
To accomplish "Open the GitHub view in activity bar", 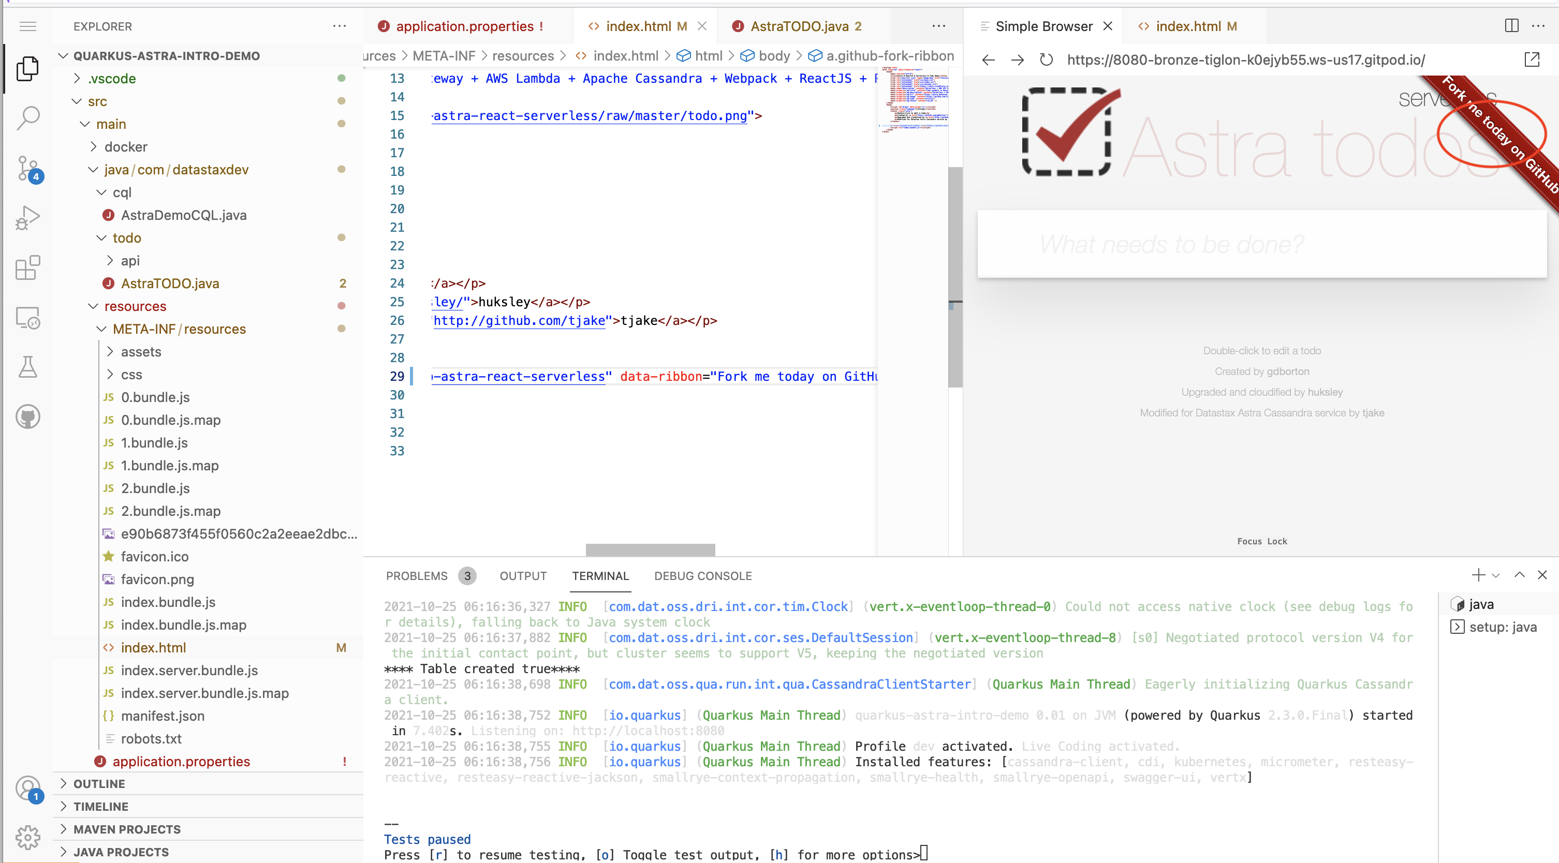I will click(x=28, y=416).
